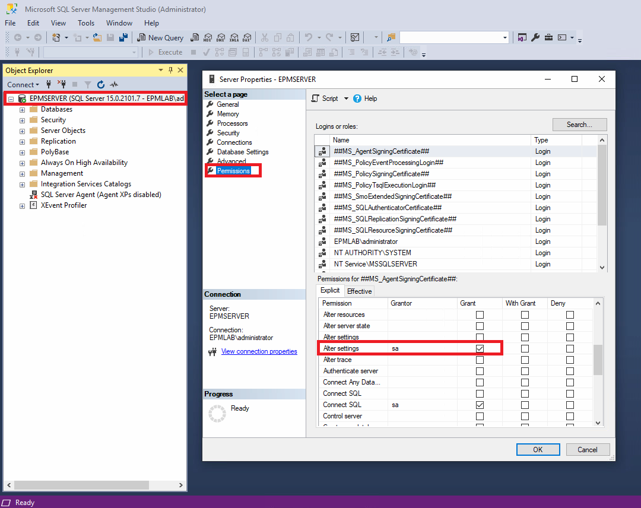Switch to the Effective tab

(359, 291)
